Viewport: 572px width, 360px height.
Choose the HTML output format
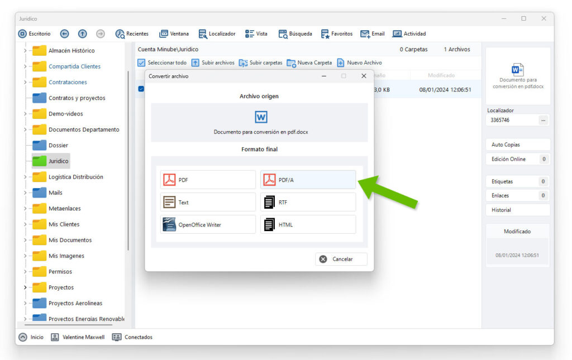[308, 224]
